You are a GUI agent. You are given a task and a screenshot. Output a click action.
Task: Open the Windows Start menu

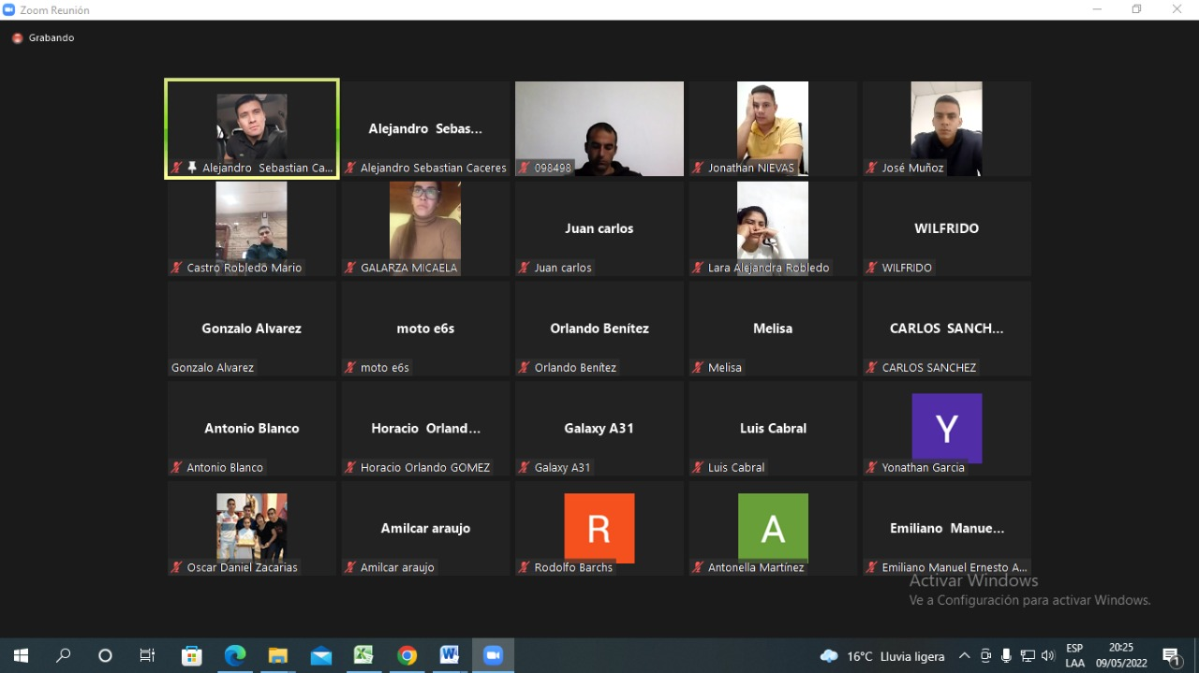click(21, 655)
